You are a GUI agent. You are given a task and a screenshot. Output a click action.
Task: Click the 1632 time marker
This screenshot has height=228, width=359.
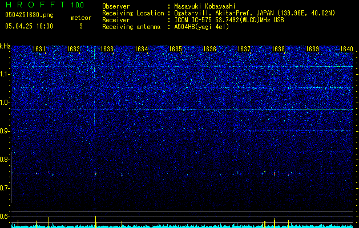pyautogui.click(x=73, y=49)
